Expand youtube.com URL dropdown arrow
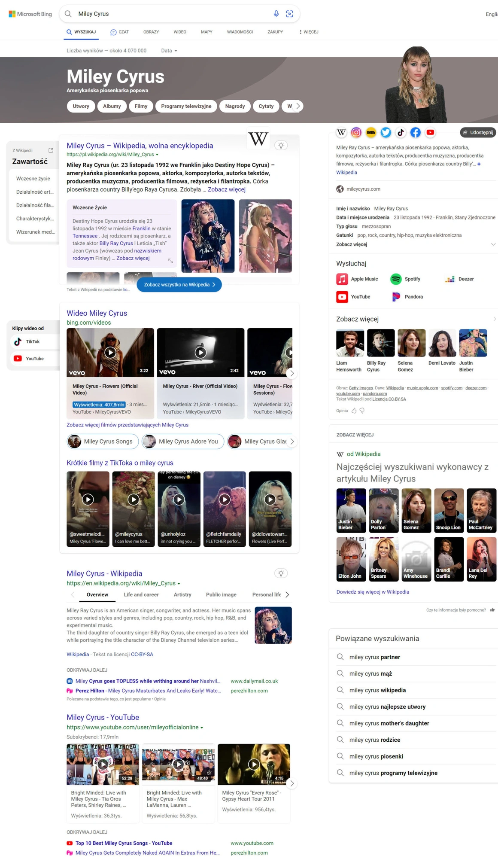The width and height of the screenshot is (498, 859). point(202,728)
